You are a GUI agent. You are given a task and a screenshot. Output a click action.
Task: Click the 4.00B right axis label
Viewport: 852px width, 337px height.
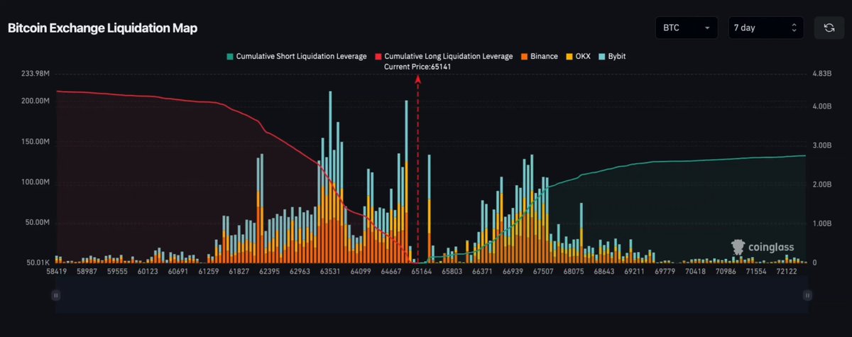coord(821,106)
